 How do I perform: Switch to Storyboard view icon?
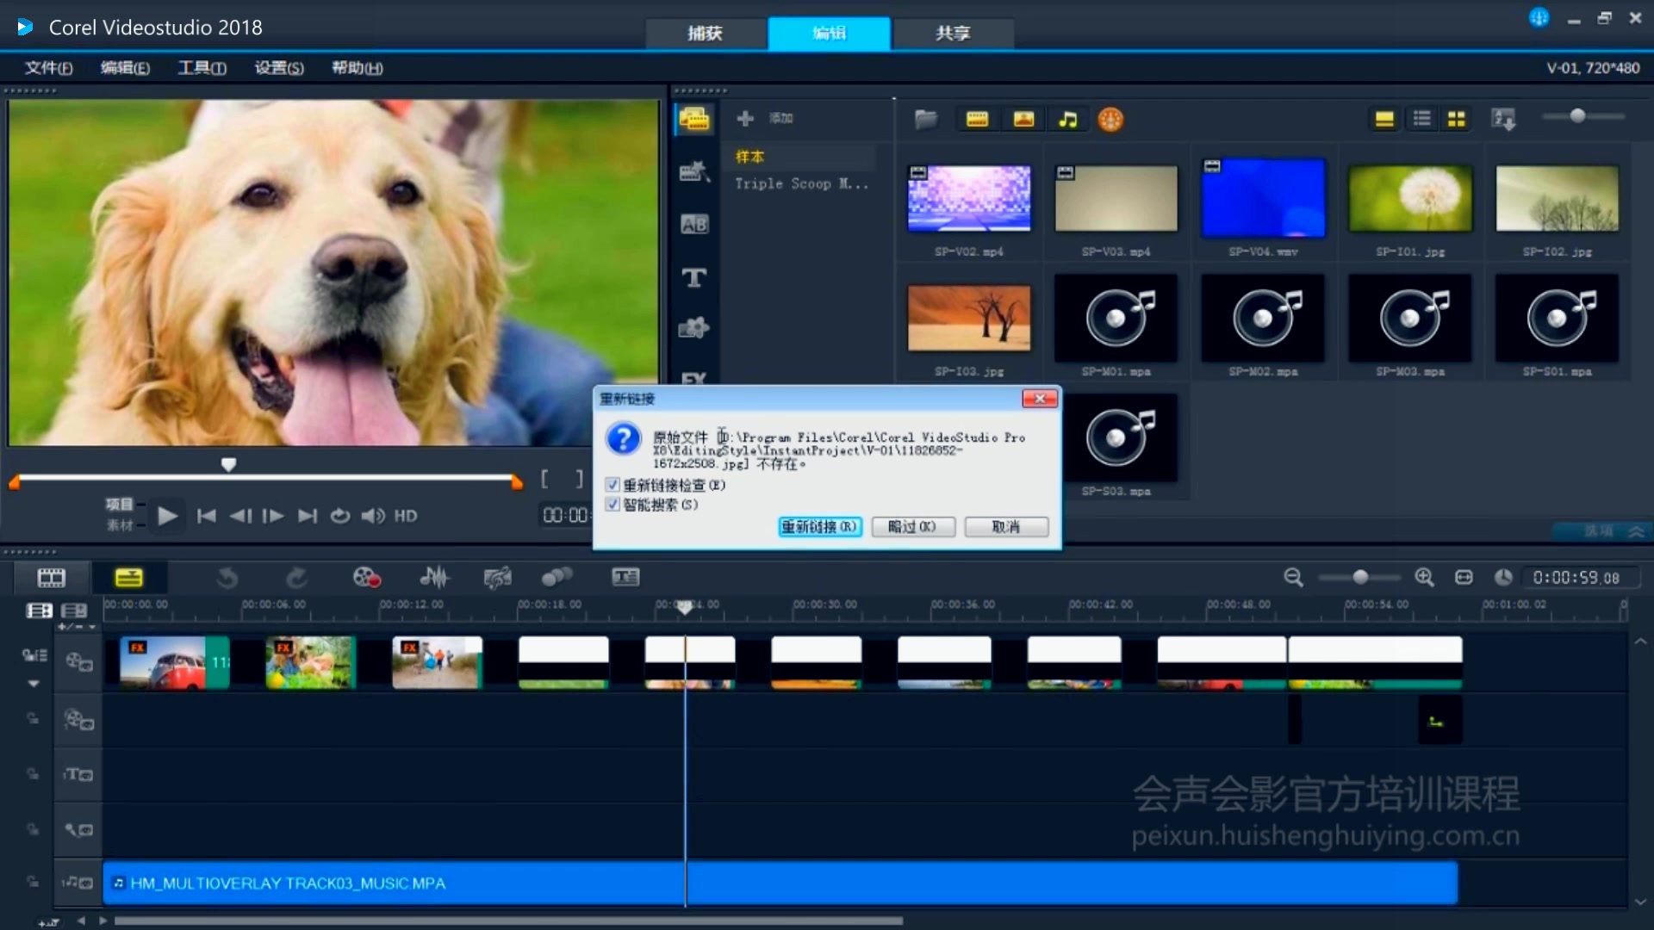click(51, 577)
